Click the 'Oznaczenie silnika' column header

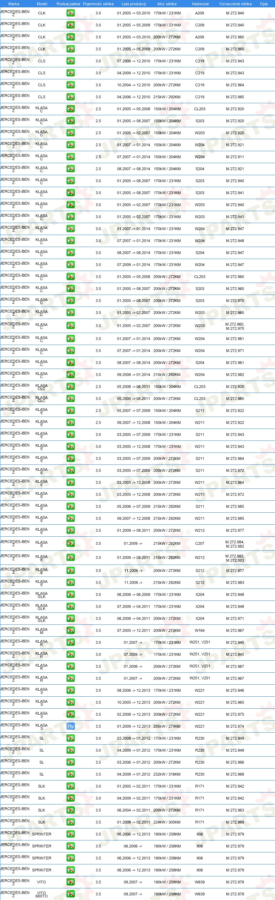click(235, 4)
